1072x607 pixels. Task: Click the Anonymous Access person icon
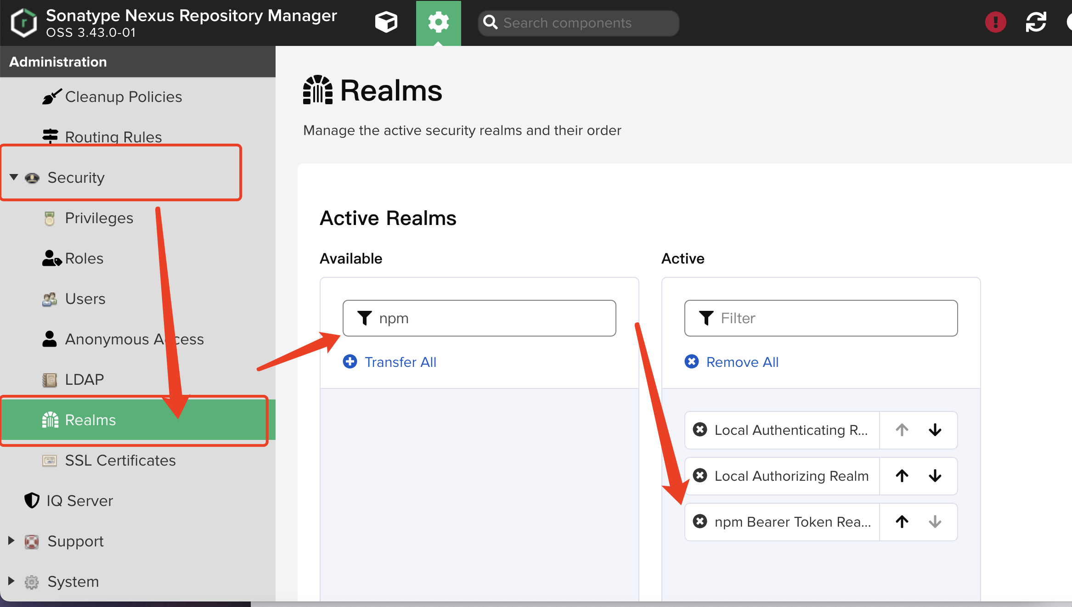49,339
